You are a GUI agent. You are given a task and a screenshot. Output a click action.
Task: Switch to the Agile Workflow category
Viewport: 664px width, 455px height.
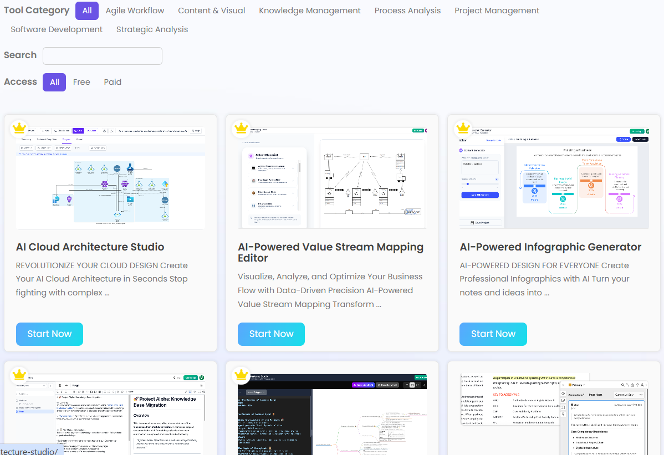click(135, 11)
